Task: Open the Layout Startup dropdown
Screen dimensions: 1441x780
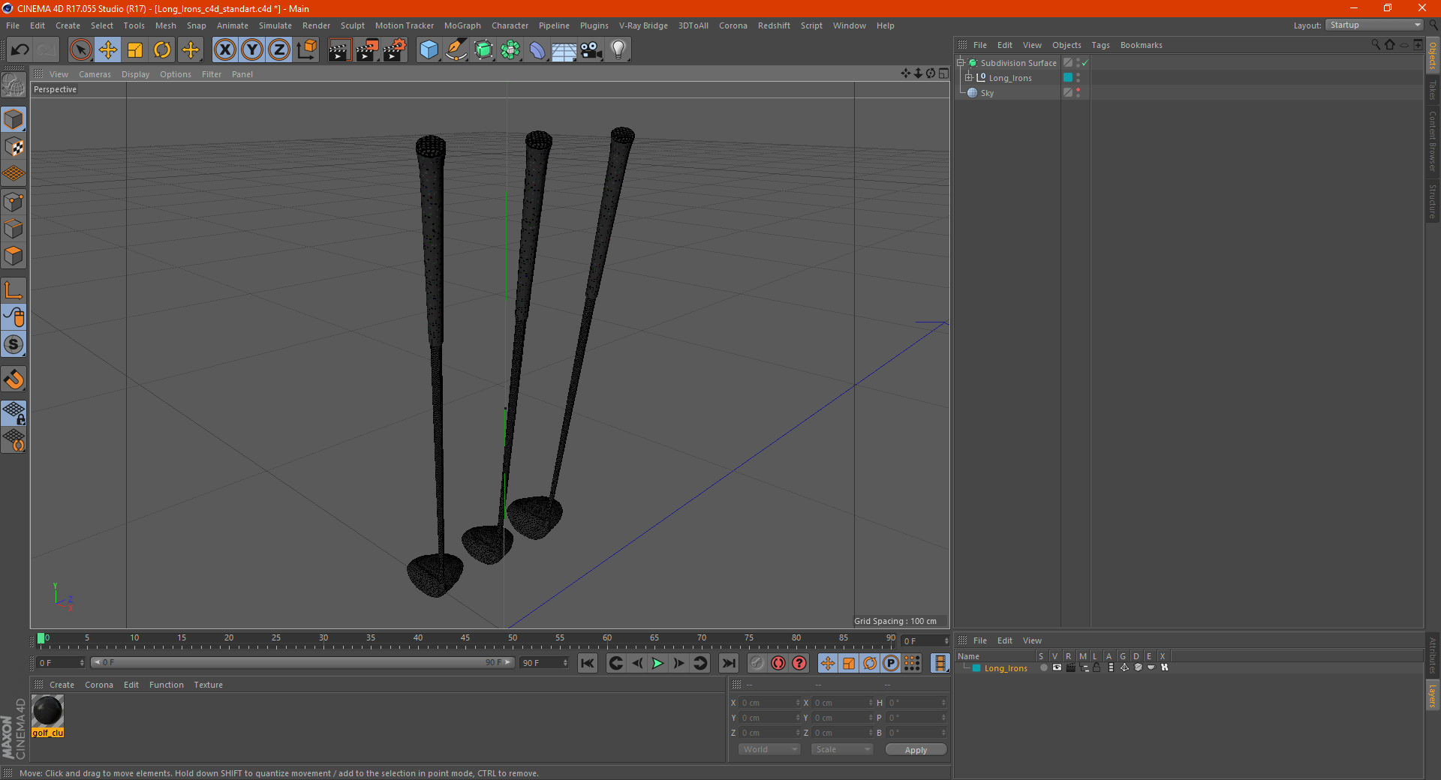Action: tap(1374, 25)
